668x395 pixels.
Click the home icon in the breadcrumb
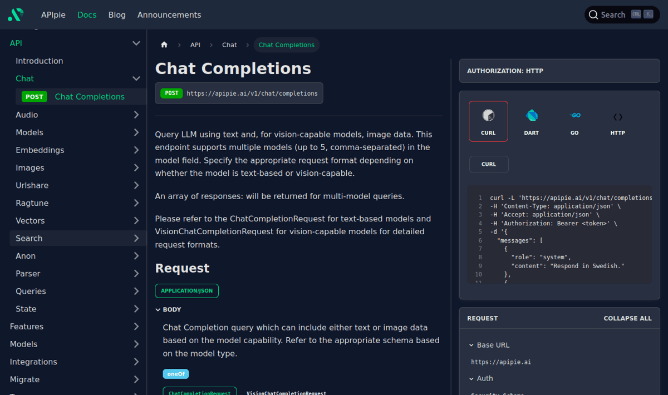[164, 44]
